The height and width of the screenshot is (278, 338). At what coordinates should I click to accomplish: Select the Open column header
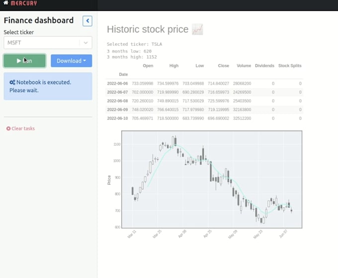pos(148,66)
